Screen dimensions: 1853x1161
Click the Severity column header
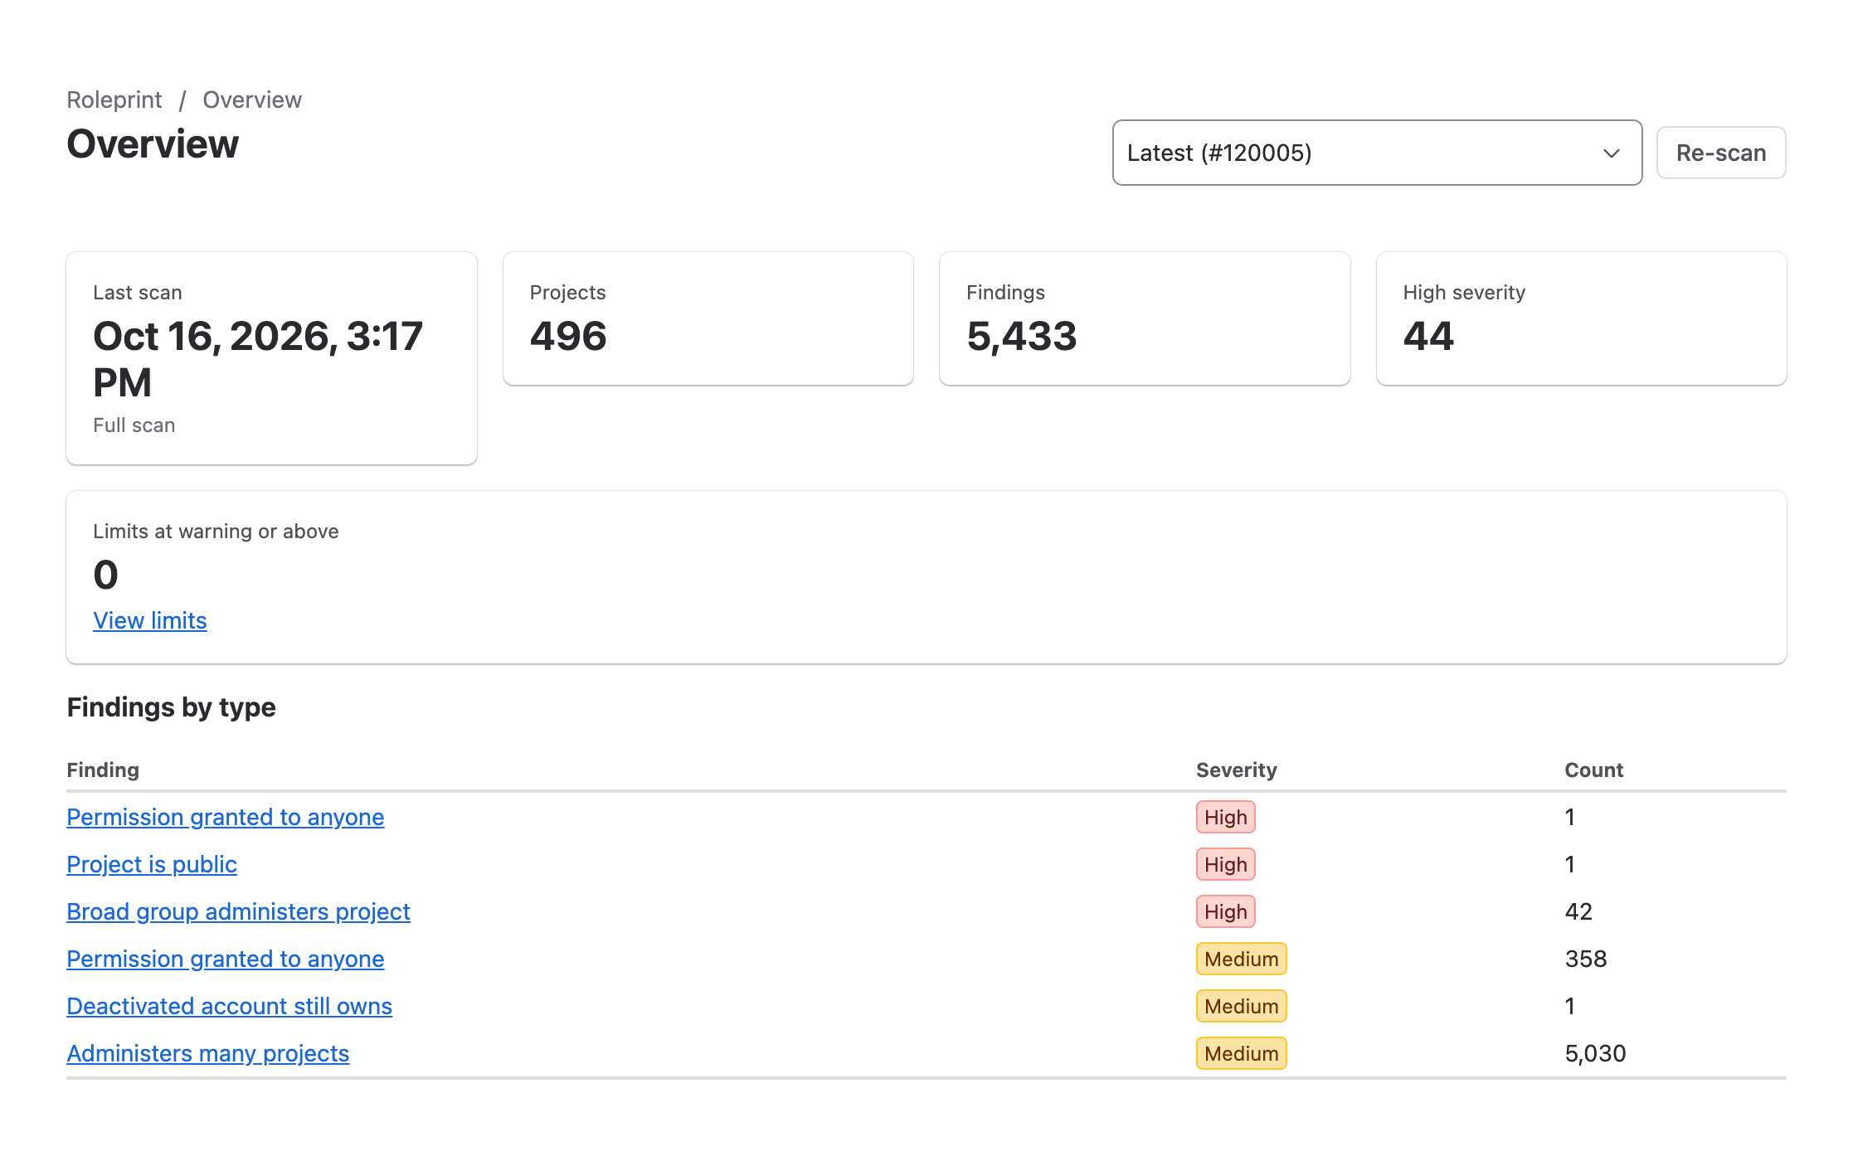click(x=1237, y=770)
